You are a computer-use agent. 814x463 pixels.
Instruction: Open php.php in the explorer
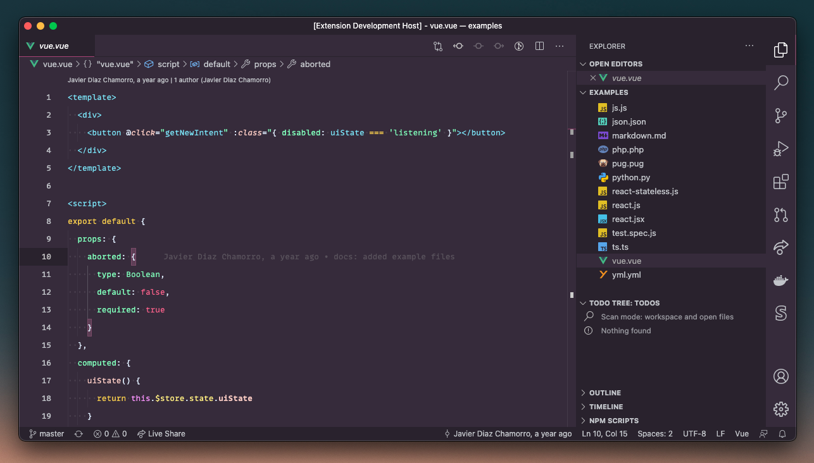pos(671,150)
